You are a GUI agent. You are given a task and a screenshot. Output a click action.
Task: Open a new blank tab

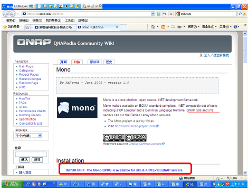pos(123,27)
